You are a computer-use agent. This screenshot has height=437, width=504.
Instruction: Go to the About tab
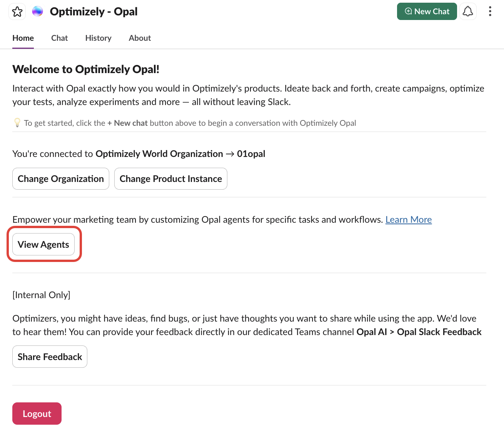[140, 38]
